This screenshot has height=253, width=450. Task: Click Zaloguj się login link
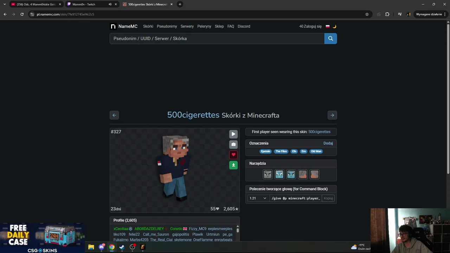310,26
